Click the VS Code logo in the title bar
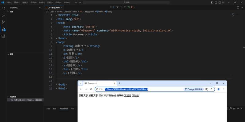Image resolution: width=245 pixels, height=122 pixels. click(2, 2)
